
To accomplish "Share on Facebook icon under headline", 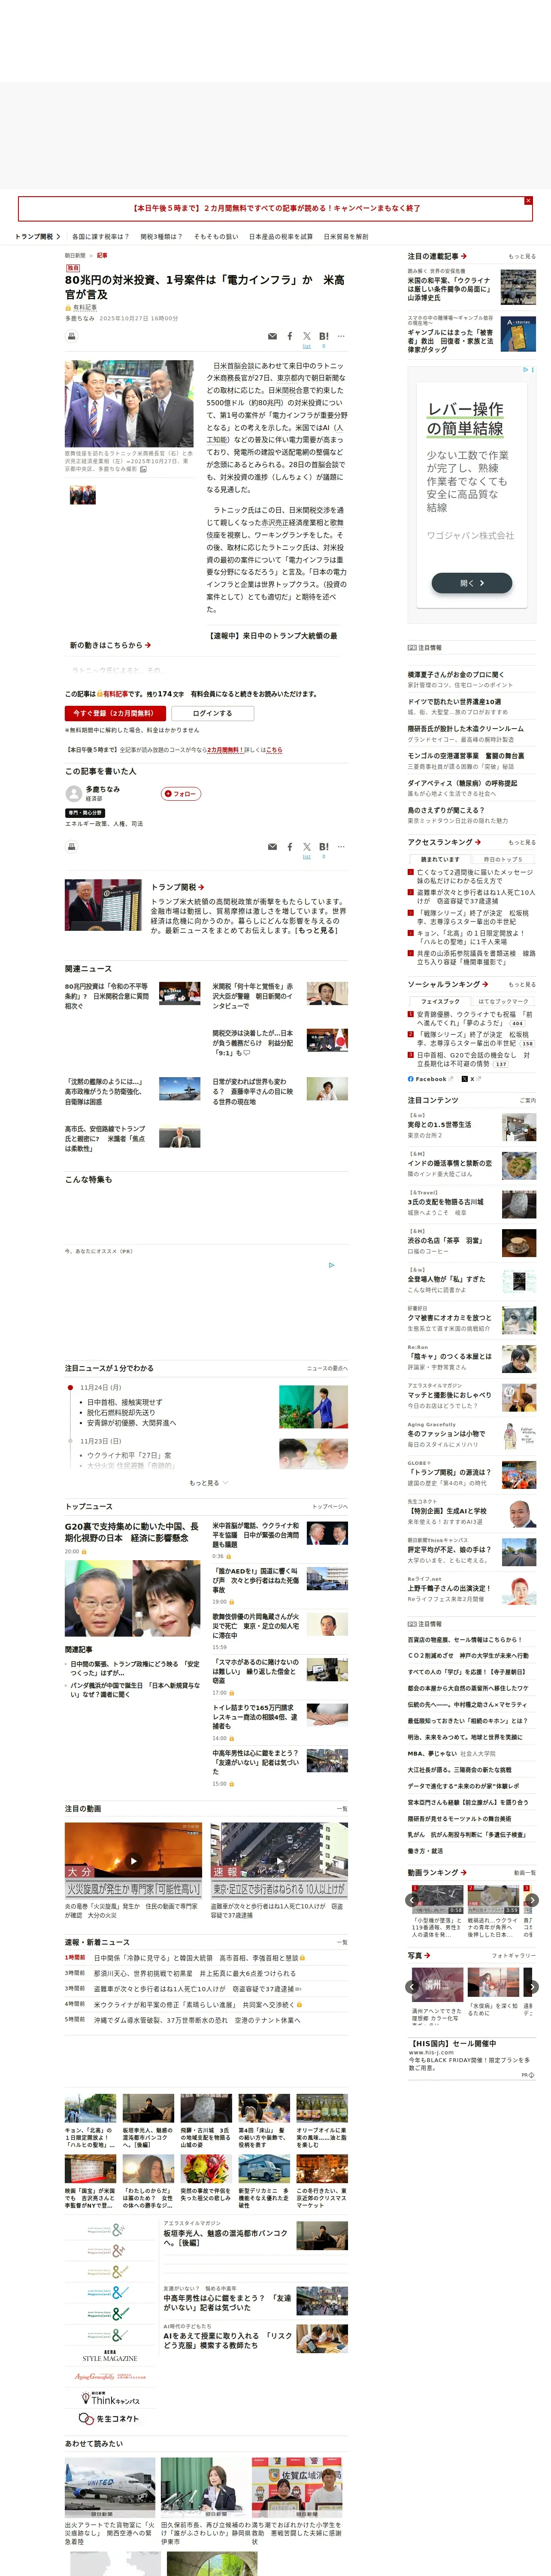I will point(290,337).
